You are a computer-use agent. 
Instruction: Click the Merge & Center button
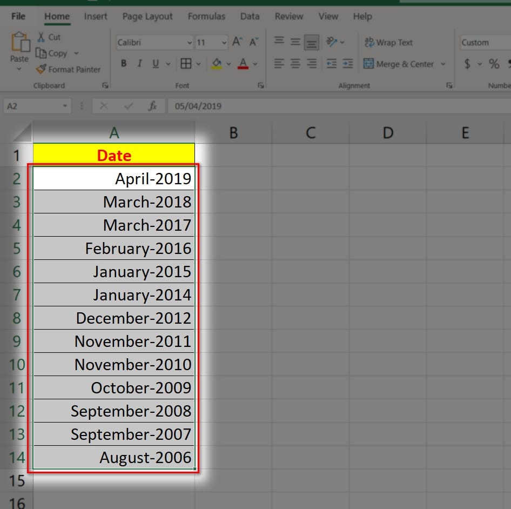[x=399, y=64]
